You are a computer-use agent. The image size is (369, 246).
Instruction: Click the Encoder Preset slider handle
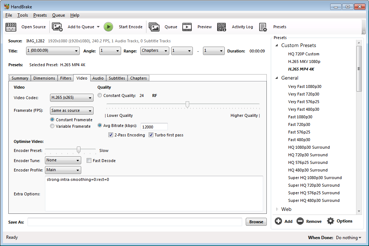click(79, 150)
